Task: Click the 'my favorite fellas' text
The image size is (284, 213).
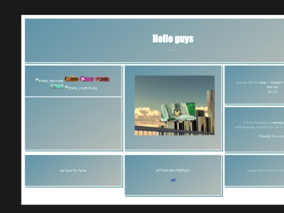Action: [x=73, y=170]
